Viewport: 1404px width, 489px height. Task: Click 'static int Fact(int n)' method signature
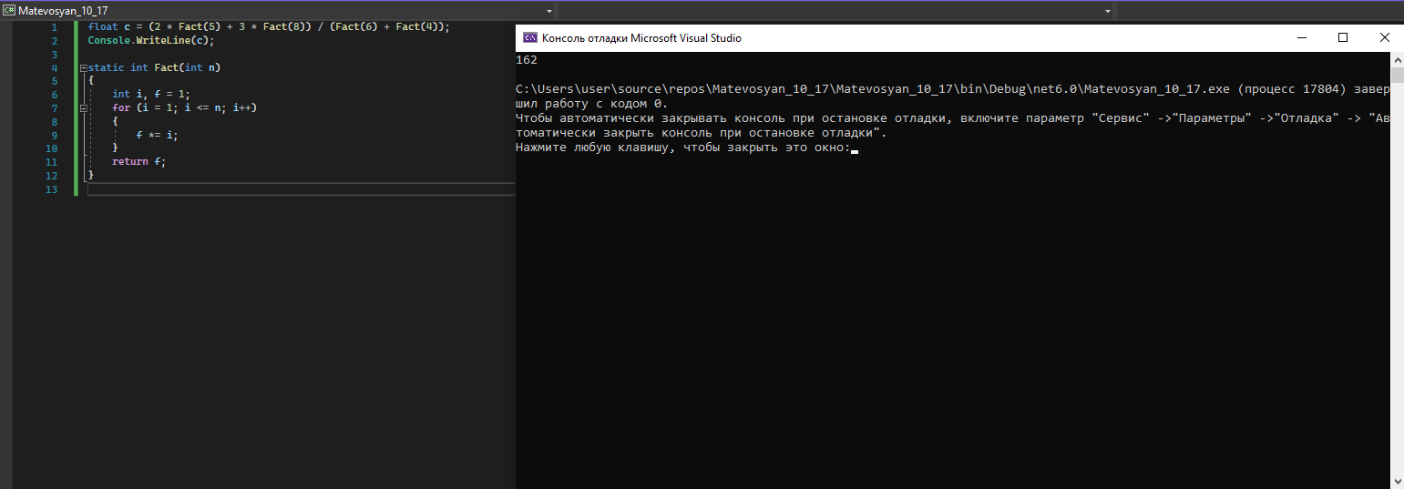(x=155, y=68)
